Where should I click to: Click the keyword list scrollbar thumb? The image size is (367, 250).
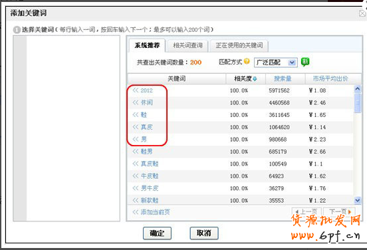coord(358,103)
